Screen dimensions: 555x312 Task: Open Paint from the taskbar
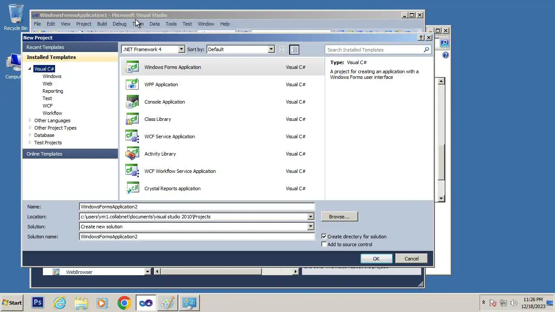(x=167, y=303)
